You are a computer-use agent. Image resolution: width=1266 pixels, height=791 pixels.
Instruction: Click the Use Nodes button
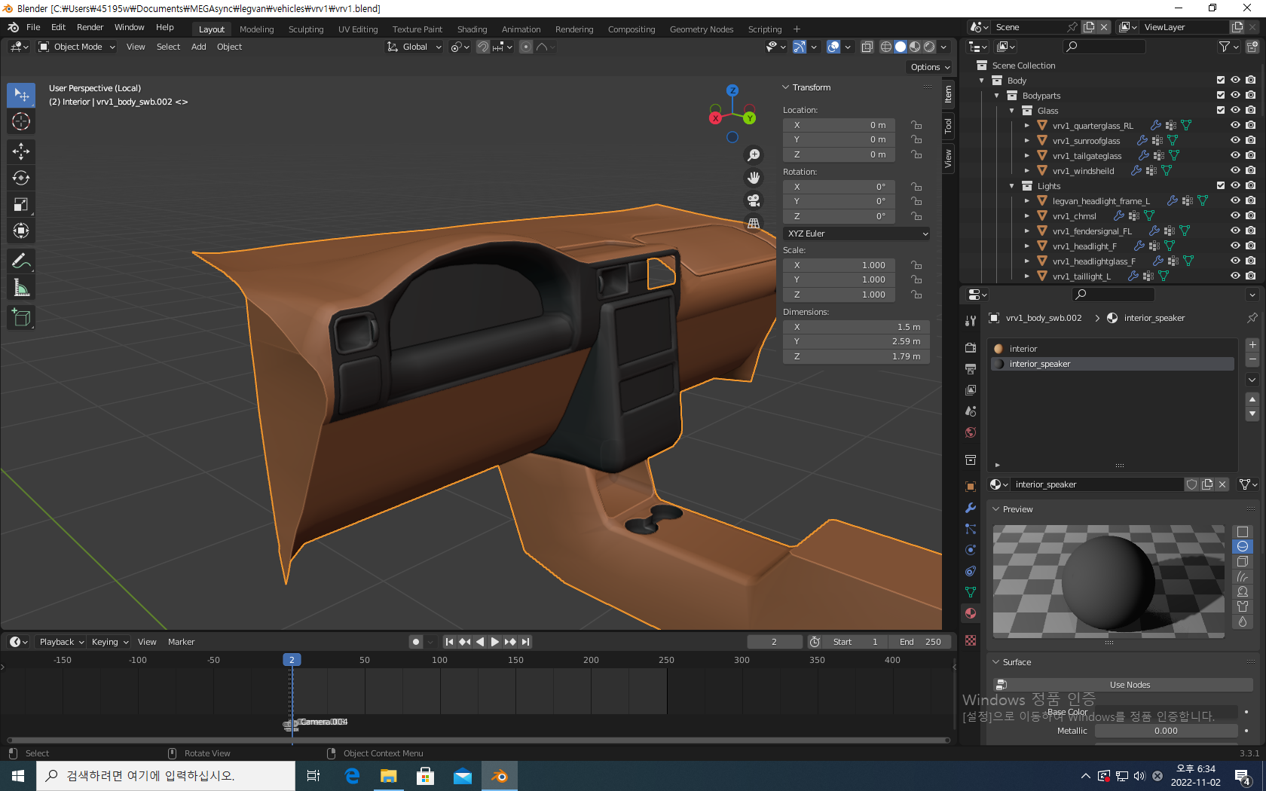[x=1129, y=685]
